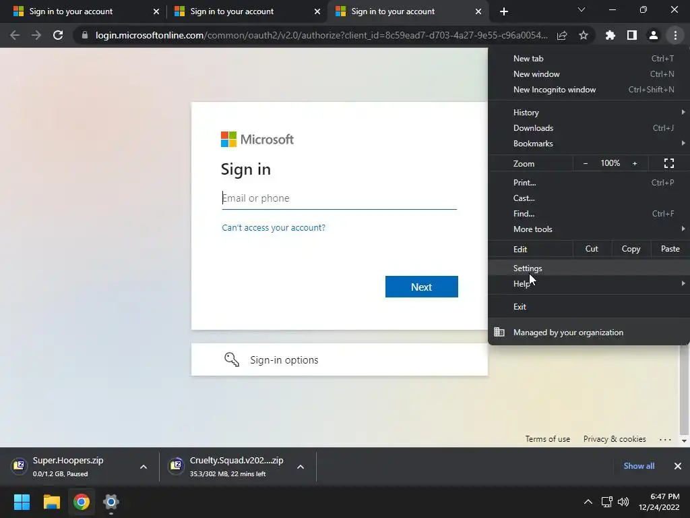Image resolution: width=690 pixels, height=518 pixels.
Task: Click Copy in the Edit row
Action: 631,249
